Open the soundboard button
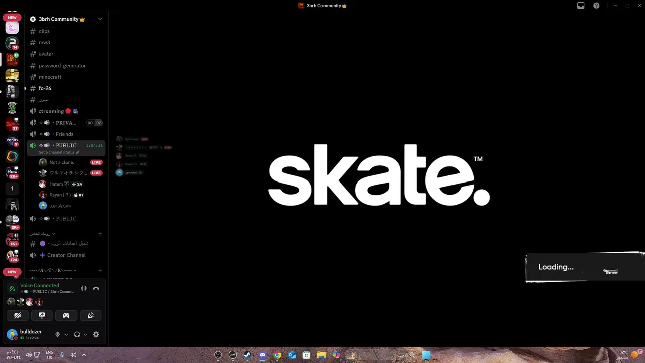Screen dimensions: 645x363 click(x=91, y=315)
